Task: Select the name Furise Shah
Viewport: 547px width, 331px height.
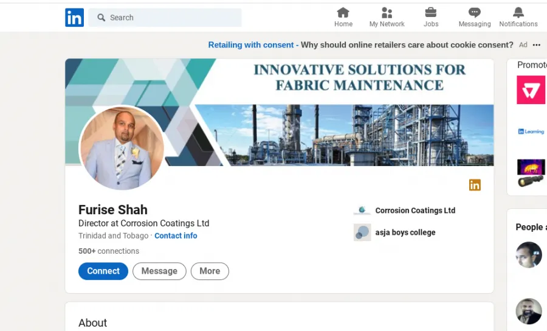Action: (x=113, y=210)
